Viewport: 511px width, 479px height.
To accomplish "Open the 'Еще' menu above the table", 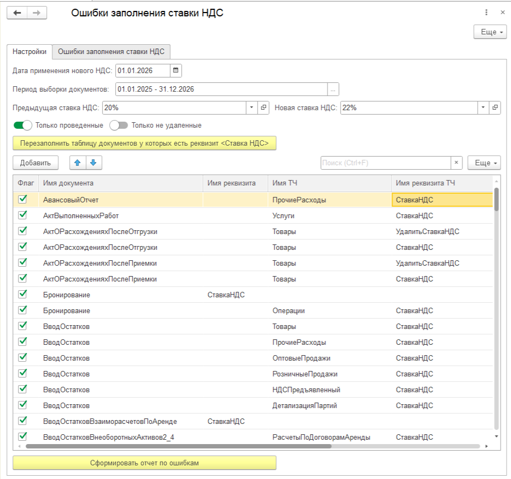I will pos(484,163).
